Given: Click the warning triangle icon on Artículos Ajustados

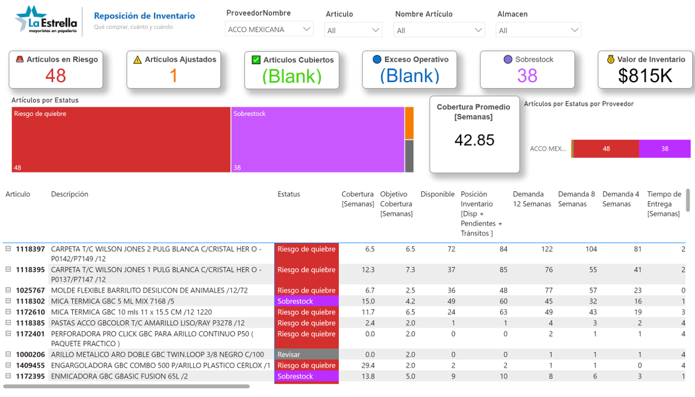Looking at the screenshot, I should coord(138,60).
